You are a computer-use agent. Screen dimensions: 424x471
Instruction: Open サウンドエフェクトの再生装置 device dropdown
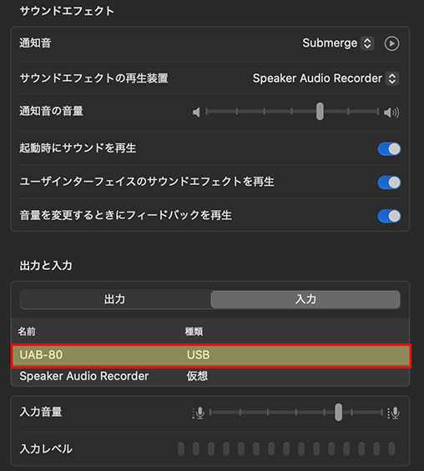tap(326, 78)
